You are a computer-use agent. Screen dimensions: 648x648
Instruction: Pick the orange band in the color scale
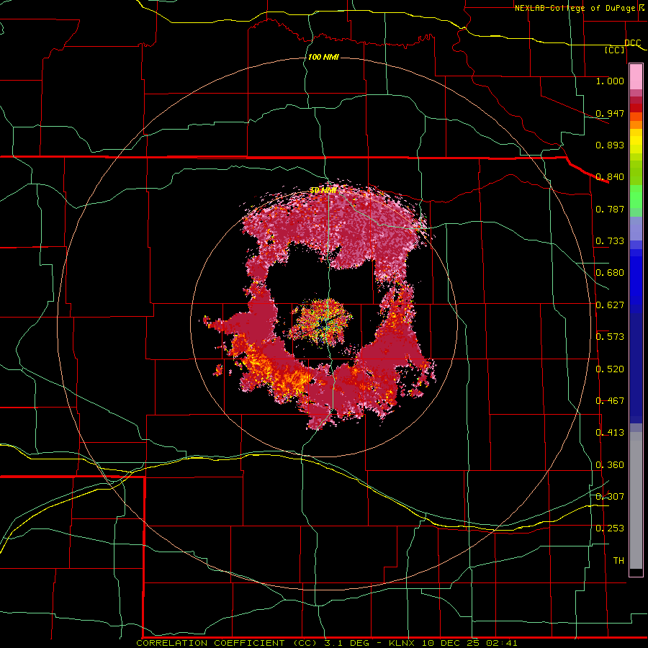pos(636,125)
